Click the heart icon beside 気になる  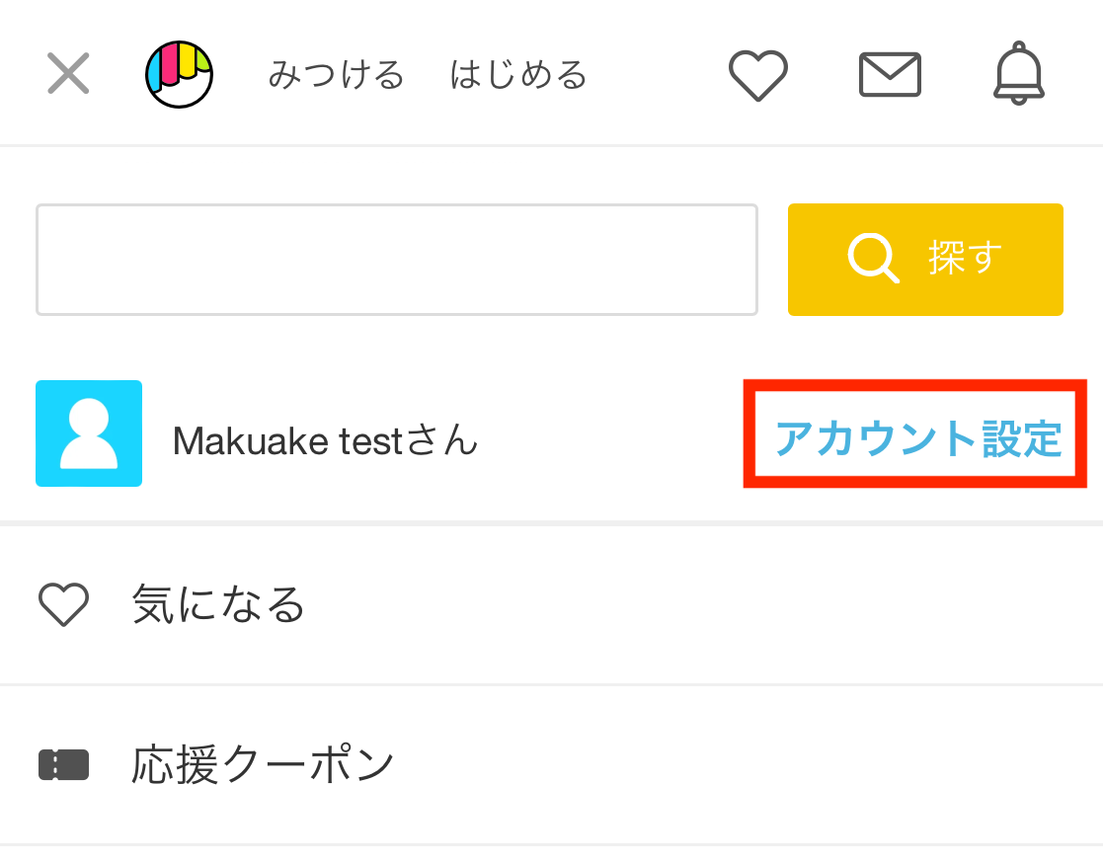click(63, 604)
